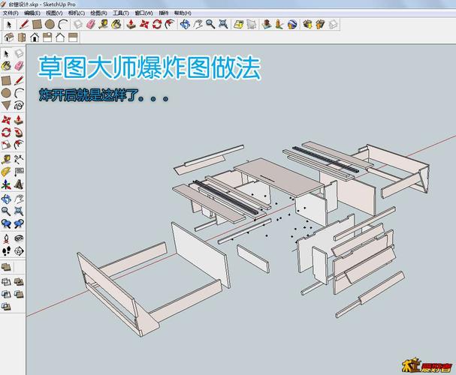This screenshot has height=375, width=456.
Task: Click Make Component in the horizontal toolbar
Action: pyautogui.click(x=78, y=25)
